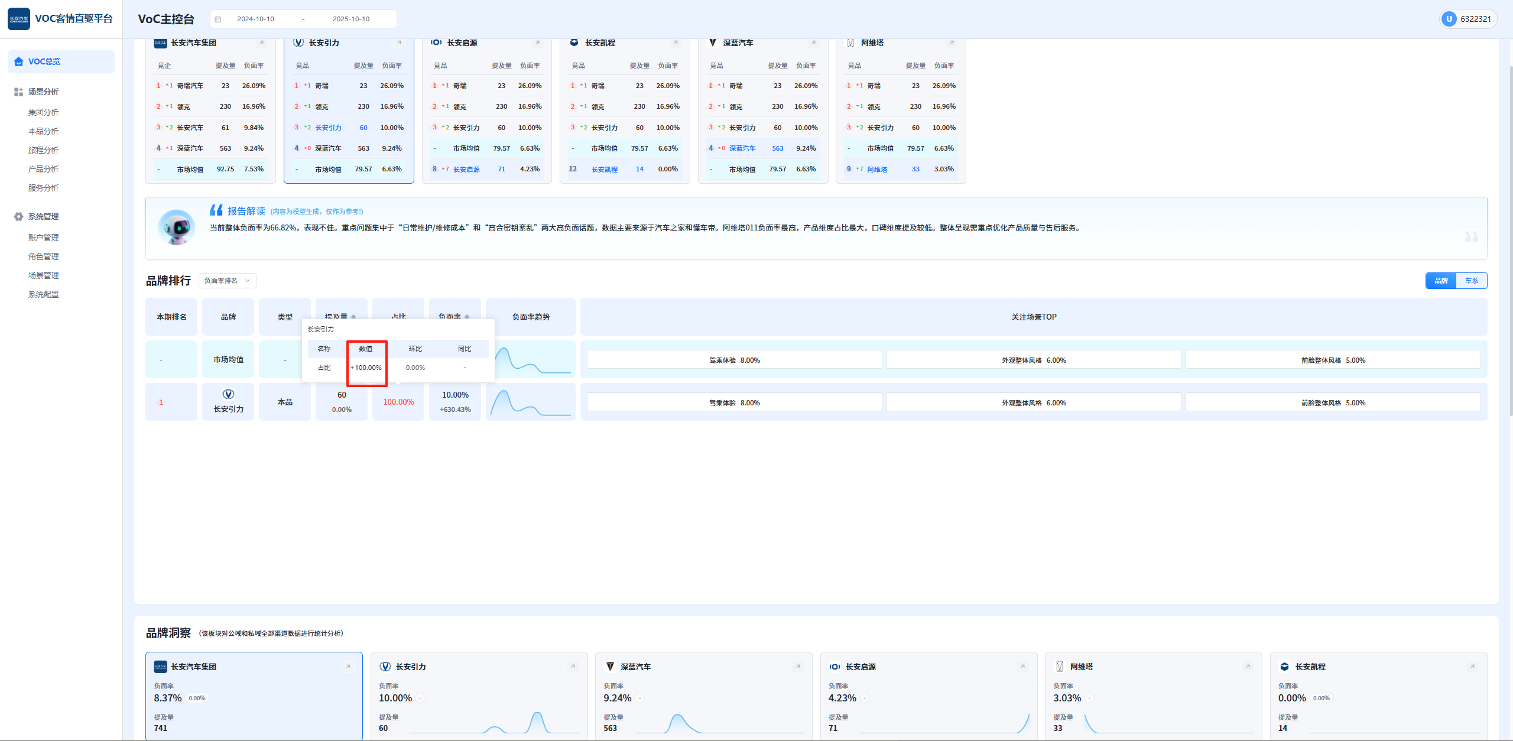Click 驾乘体验 8.00% scene in 长安引力 row

click(734, 403)
